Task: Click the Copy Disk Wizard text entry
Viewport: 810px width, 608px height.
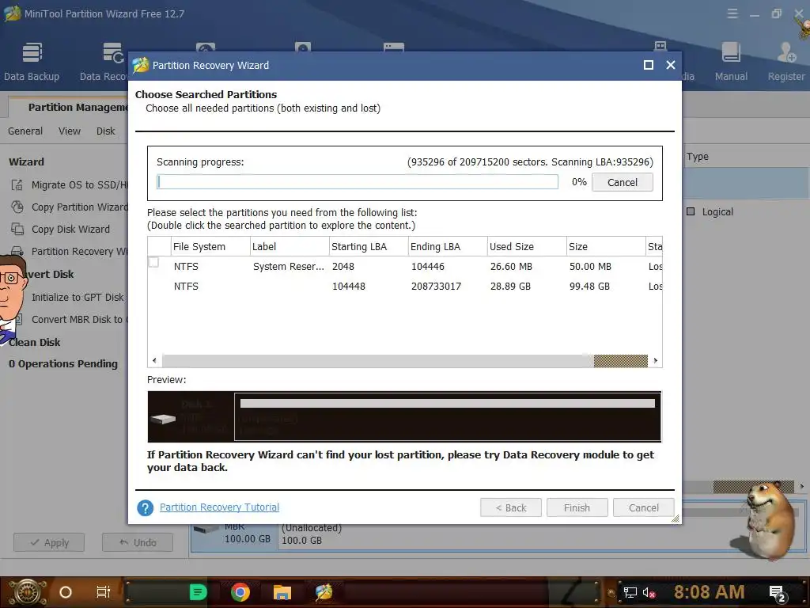Action: pos(70,230)
